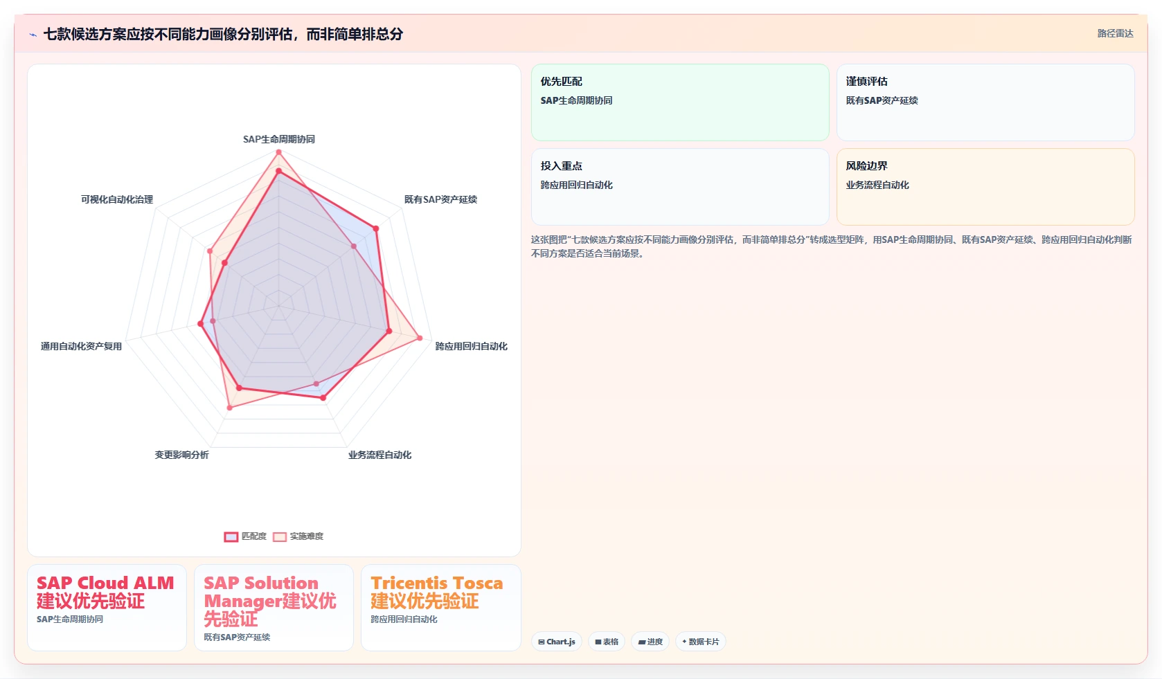
Task: Click the 业务流程自动化 radar axis label
Action: 379,455
